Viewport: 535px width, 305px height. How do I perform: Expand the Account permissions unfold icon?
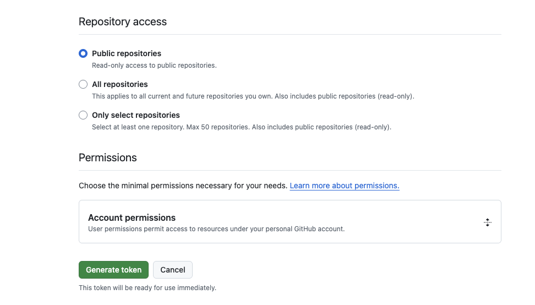(487, 222)
